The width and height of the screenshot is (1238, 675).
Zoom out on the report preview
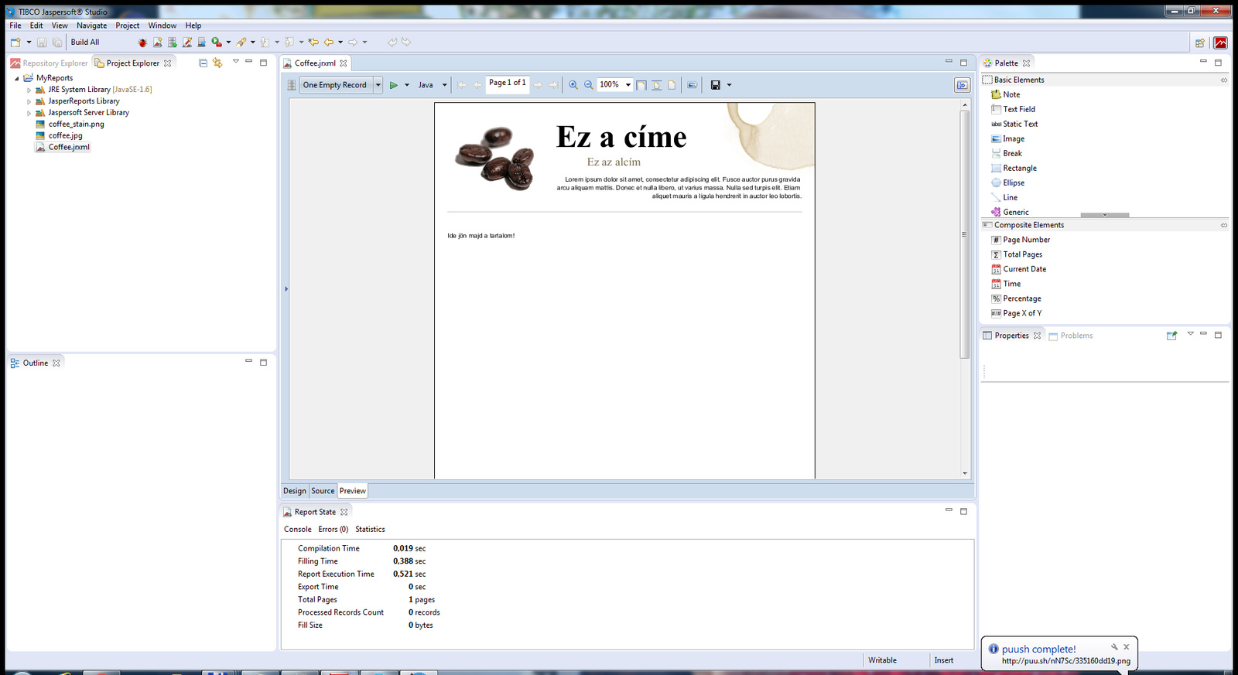pos(588,85)
